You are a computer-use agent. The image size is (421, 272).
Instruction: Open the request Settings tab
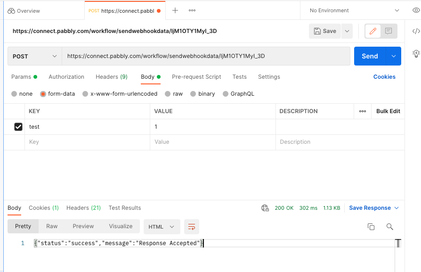pyautogui.click(x=269, y=77)
